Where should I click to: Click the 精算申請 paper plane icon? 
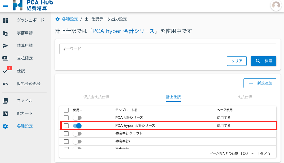pyautogui.click(x=5, y=46)
